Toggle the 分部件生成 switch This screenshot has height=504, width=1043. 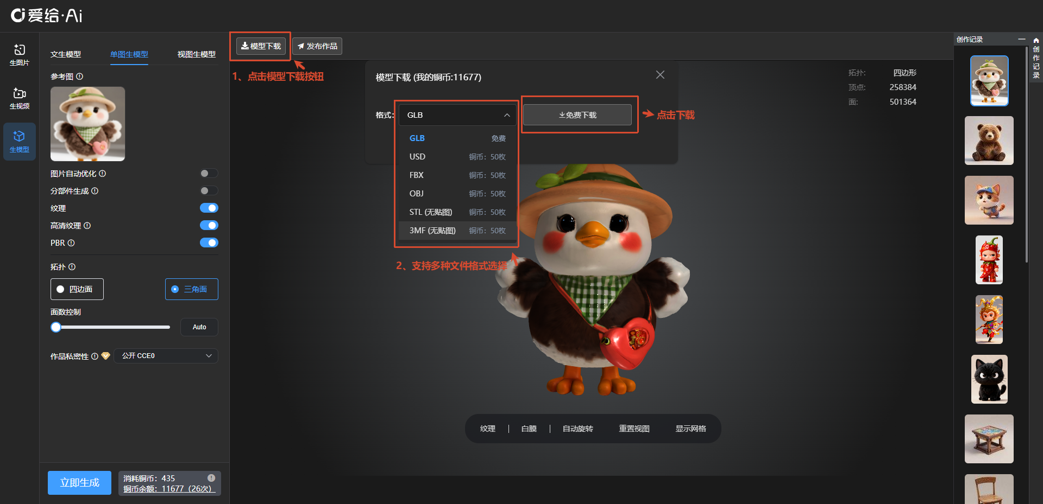[209, 191]
